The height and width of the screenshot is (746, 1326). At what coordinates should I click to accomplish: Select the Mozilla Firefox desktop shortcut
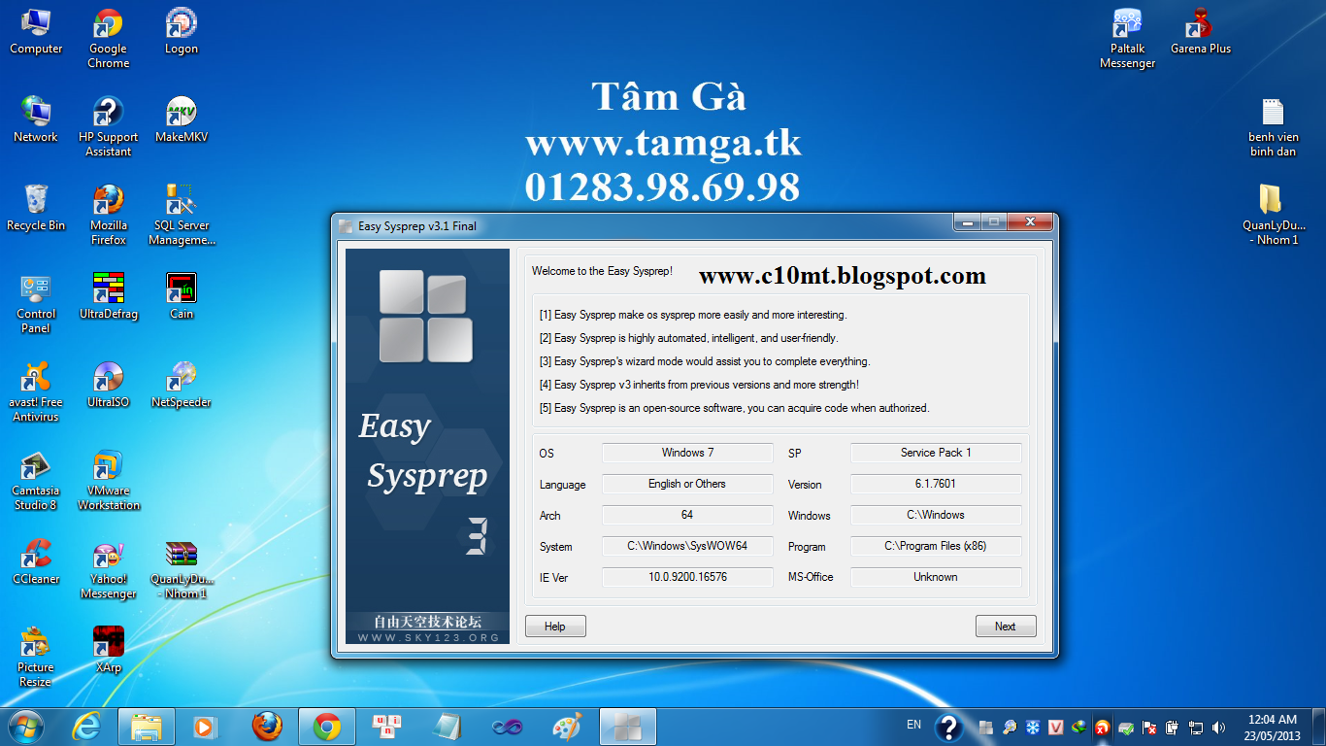108,216
